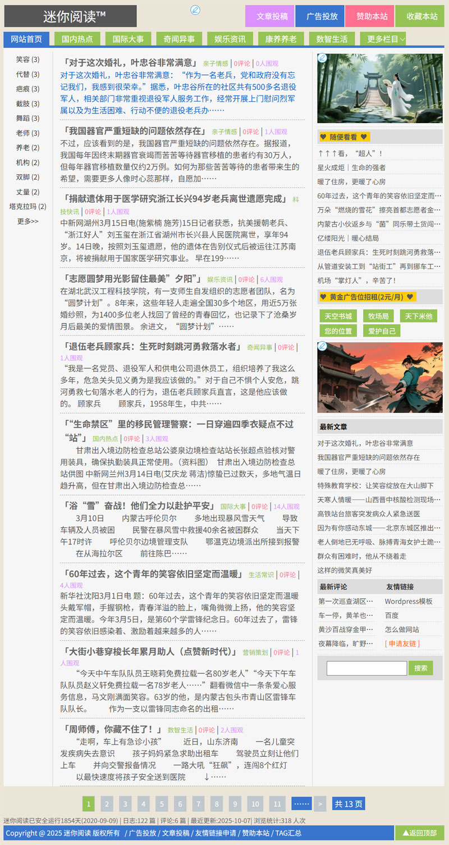The height and width of the screenshot is (845, 449).
Task: Open latest article 暖了住房，更暖了心房
Action: tap(351, 471)
